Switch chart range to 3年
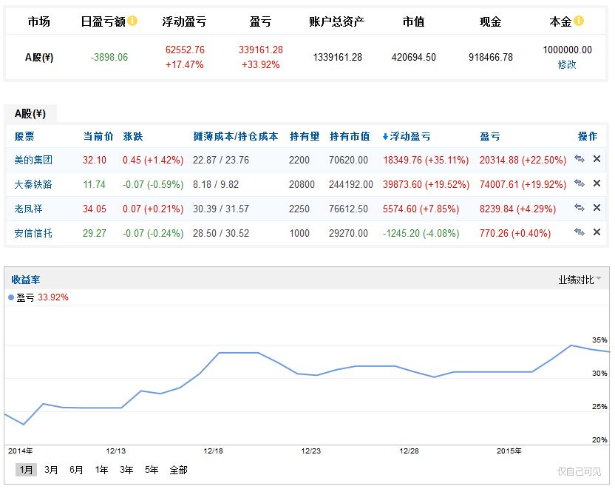Image resolution: width=615 pixels, height=489 pixels. 126,470
